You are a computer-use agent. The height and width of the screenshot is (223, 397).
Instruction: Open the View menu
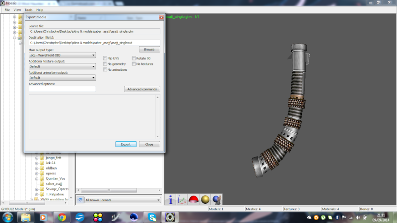(x=17, y=10)
